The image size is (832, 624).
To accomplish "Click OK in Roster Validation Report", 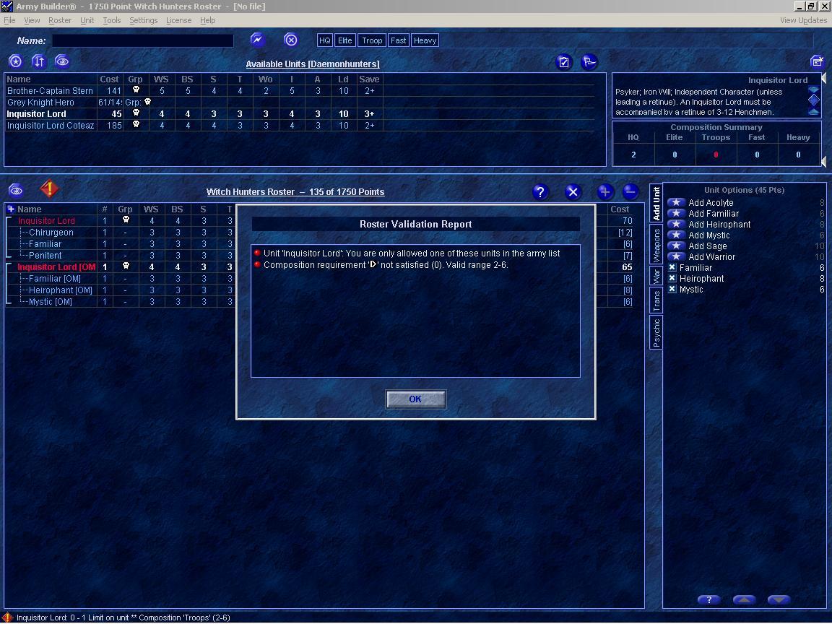I will point(415,399).
